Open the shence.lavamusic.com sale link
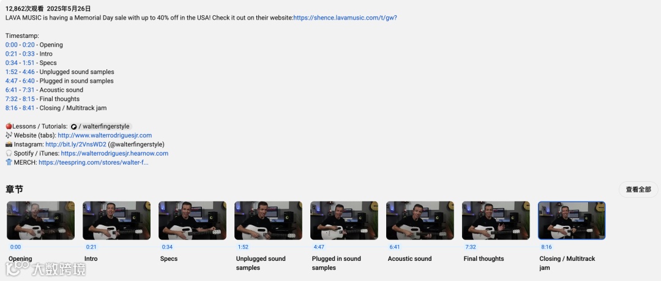 coord(345,18)
